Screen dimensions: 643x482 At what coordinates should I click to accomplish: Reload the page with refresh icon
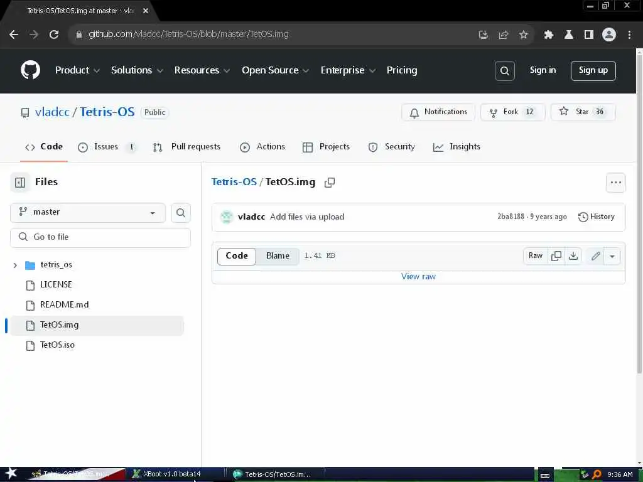[x=54, y=35]
